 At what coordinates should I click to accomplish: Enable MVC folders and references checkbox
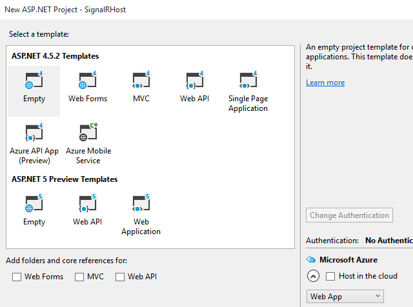(x=79, y=277)
